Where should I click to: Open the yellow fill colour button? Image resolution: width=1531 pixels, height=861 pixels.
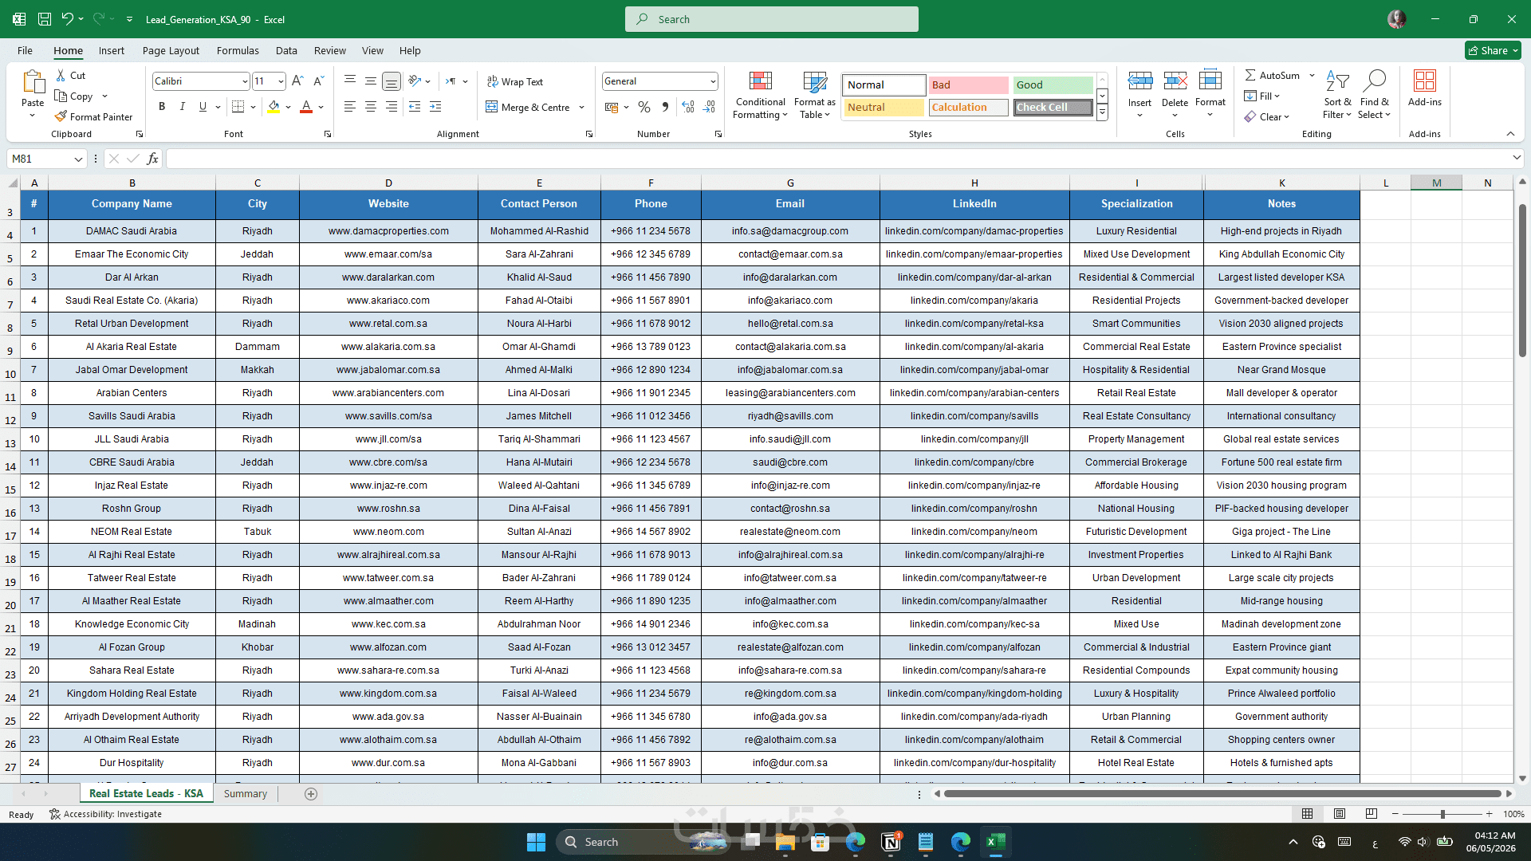[x=274, y=107]
